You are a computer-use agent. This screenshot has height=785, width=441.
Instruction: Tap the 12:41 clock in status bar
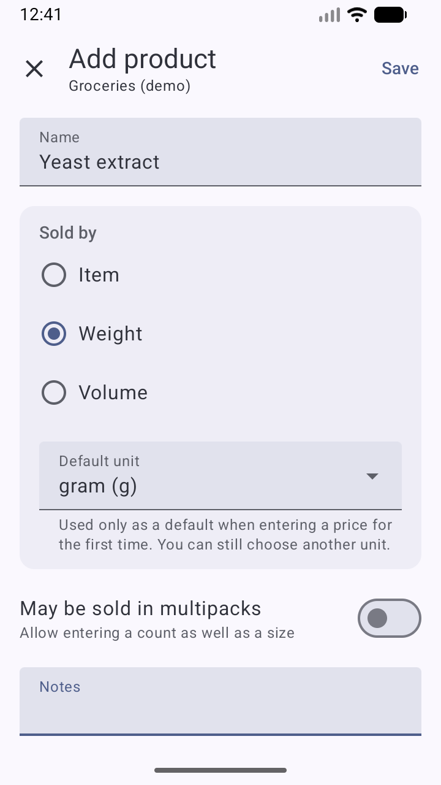(41, 15)
